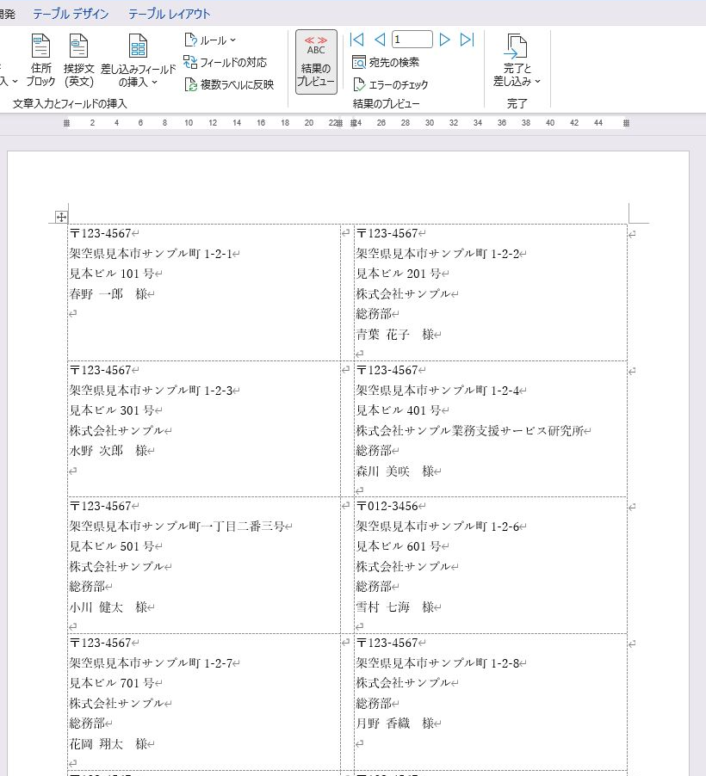Click the address ending in 1-2-3
This screenshot has width=706, height=776.
coord(152,391)
